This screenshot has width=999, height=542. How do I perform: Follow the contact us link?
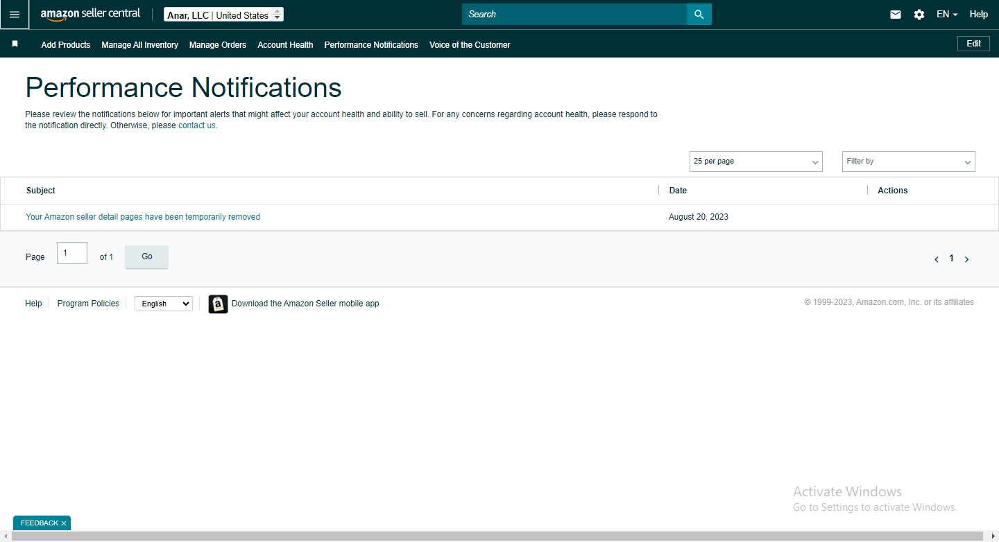198,125
